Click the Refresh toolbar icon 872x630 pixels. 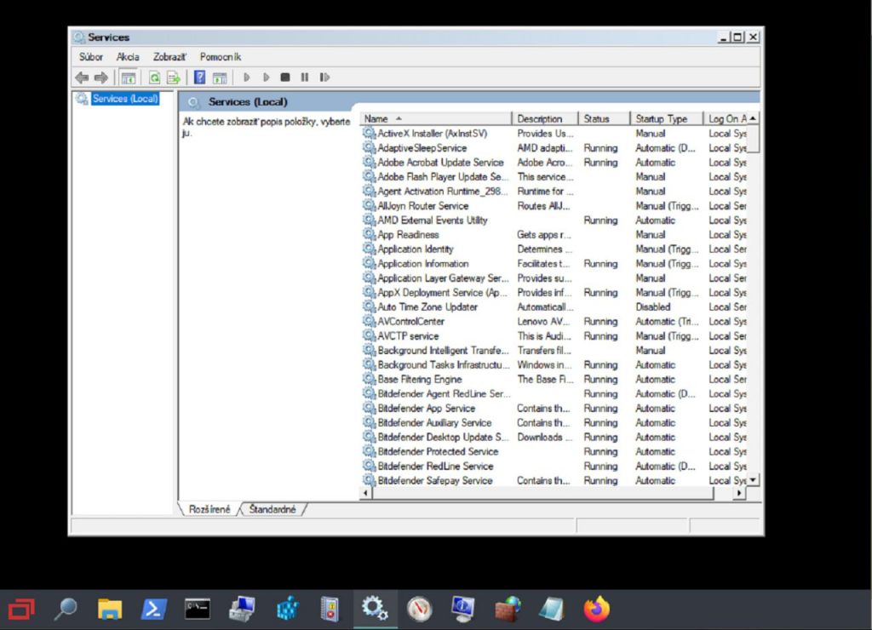155,77
